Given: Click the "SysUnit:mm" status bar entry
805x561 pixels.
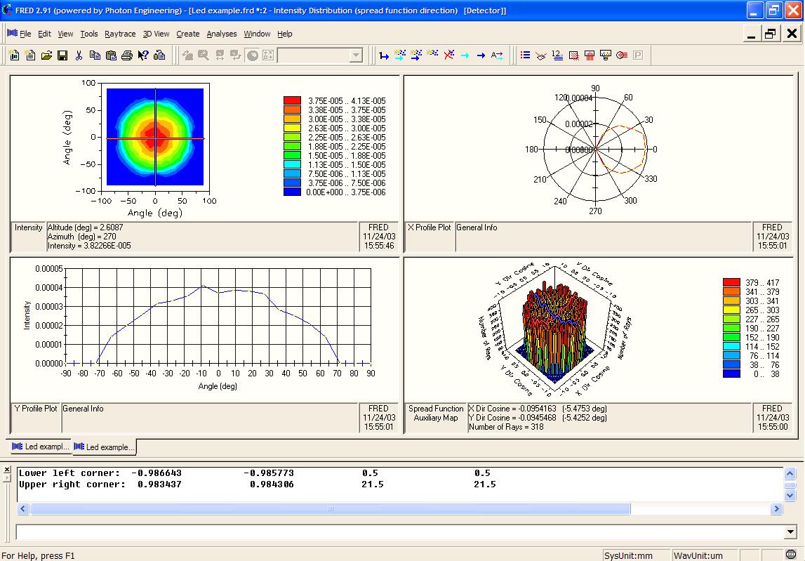Looking at the screenshot, I should click(x=628, y=555).
